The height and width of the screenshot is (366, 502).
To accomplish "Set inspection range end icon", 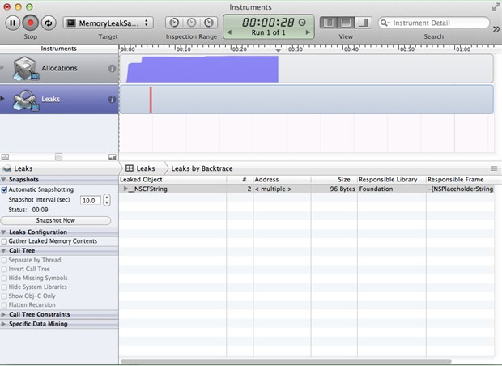I will tap(209, 23).
